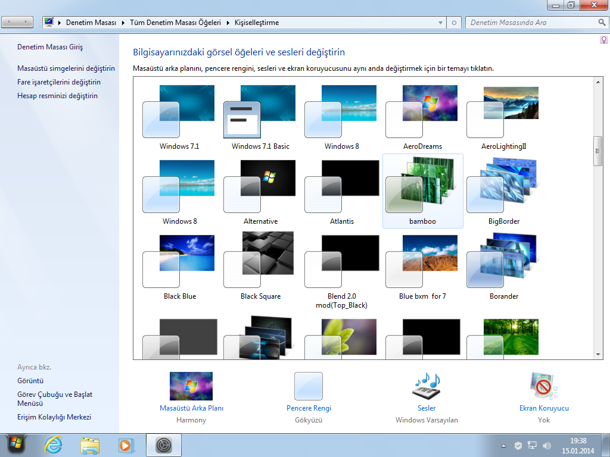Click the theme list scroll down arrow

click(598, 354)
